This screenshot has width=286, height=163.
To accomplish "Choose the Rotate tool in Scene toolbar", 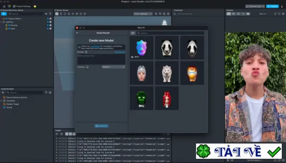I will (x=65, y=14).
